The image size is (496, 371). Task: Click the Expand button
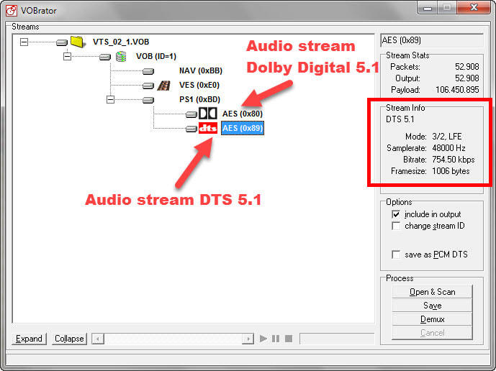[x=29, y=339]
